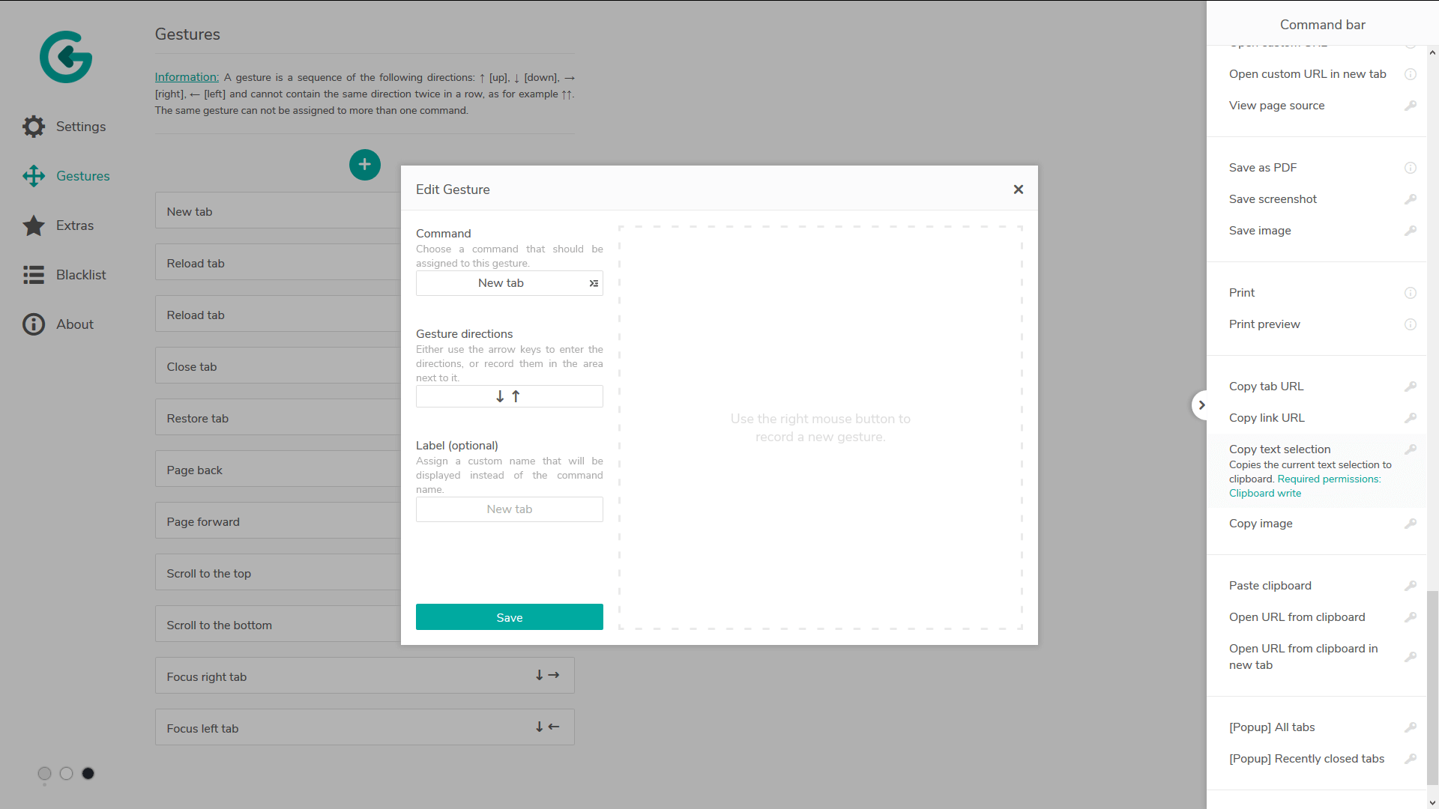Click the Extras navigation icon

33,225
